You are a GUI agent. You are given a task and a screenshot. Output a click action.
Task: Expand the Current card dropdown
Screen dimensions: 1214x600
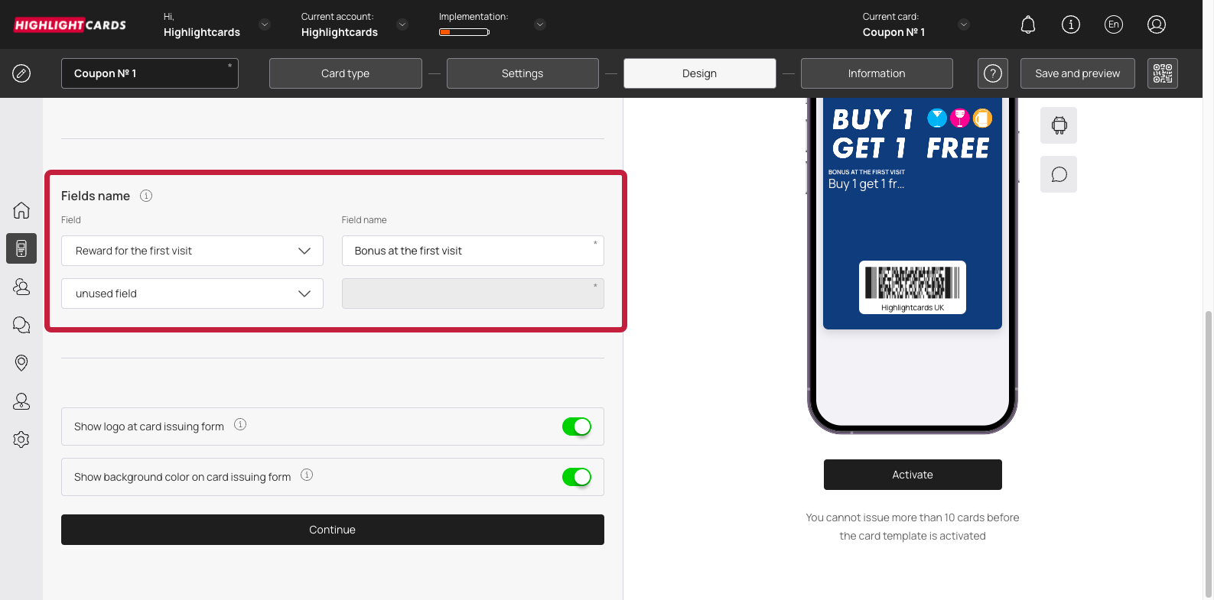point(963,24)
